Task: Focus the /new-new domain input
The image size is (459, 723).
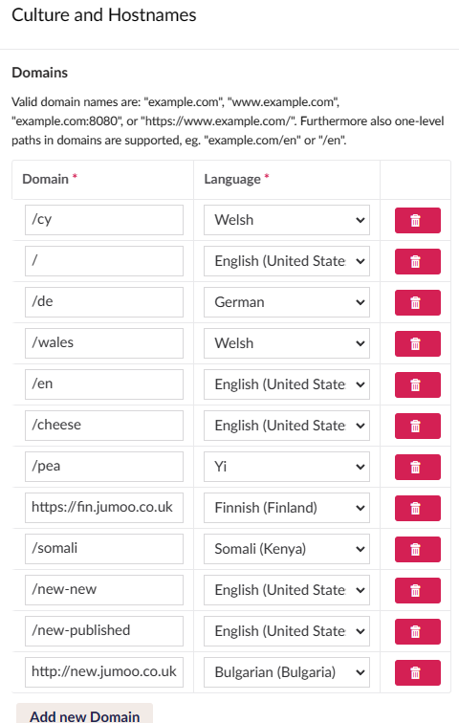Action: point(104,590)
